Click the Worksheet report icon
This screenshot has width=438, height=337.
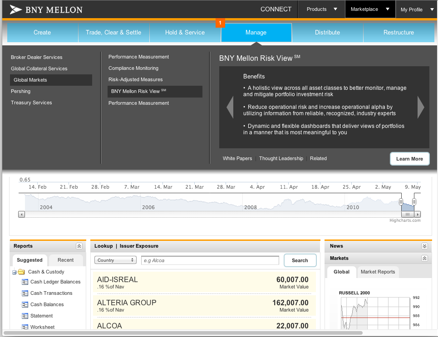click(25, 327)
